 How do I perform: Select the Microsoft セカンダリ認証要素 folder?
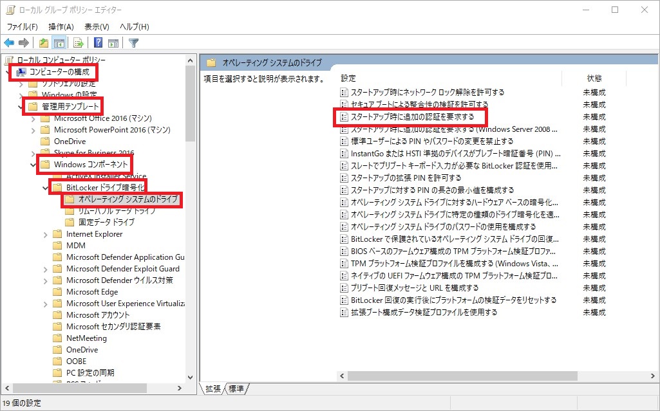[x=113, y=327]
